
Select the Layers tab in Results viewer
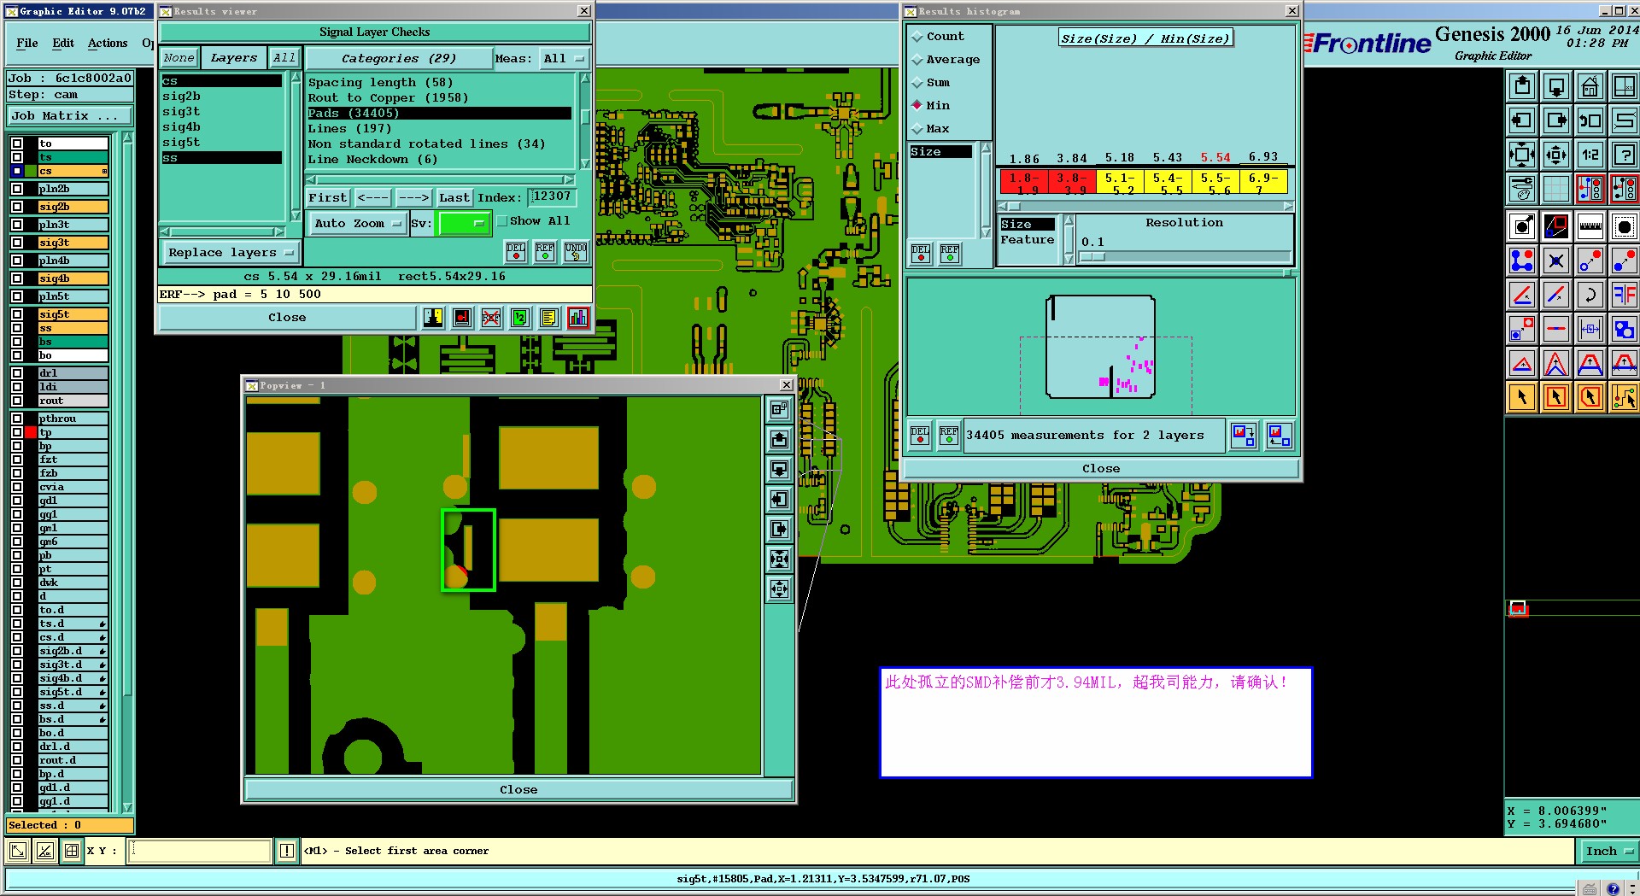point(233,58)
